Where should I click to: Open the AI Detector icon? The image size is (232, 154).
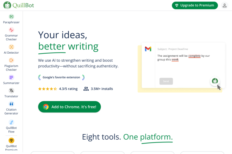click(11, 47)
